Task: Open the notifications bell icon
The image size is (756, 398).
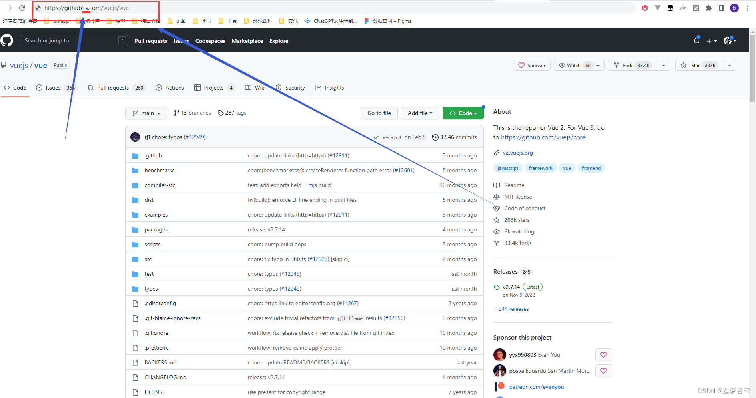Action: 696,41
